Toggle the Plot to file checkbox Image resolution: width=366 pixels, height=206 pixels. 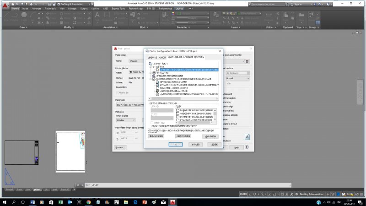pos(118,93)
